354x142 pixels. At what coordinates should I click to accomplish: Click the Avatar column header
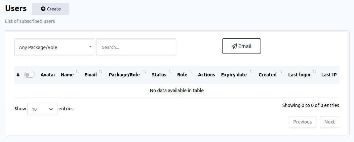[x=48, y=75]
